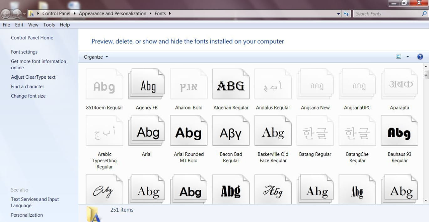Screen dimensions: 429x222
Task: Select the Arial Rounded MT Bold icon
Action: click(x=189, y=131)
